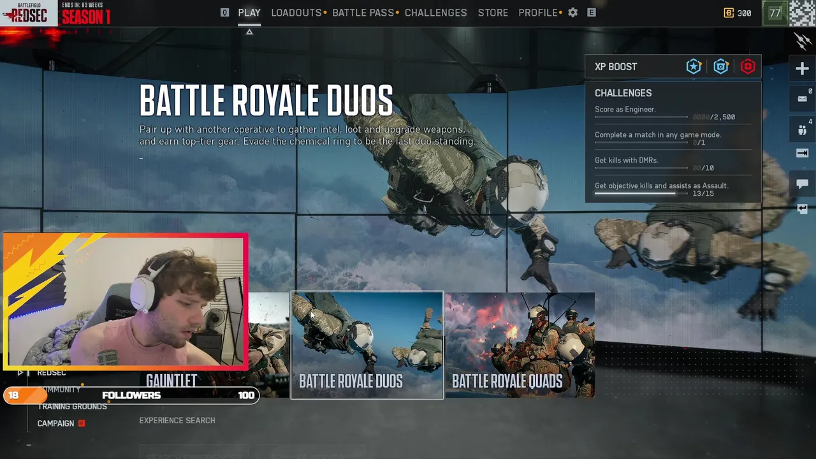Click the Q key prompt icon
The image size is (816, 459).
coord(224,12)
